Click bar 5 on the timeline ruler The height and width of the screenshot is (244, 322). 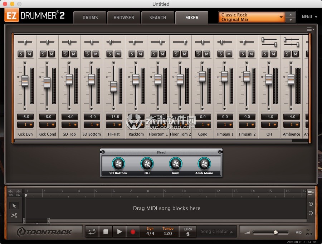click(x=96, y=191)
